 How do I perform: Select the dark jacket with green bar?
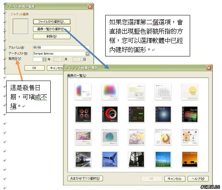136,114
